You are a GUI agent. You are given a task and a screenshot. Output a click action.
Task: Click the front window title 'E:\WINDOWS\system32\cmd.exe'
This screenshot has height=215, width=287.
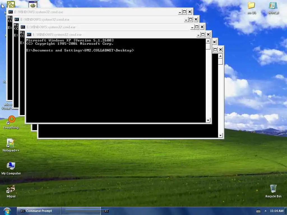point(57,34)
